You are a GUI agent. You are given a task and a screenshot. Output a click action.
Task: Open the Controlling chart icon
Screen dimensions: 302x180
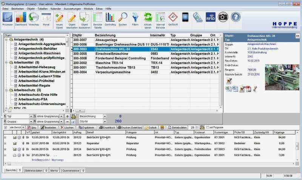(110, 19)
